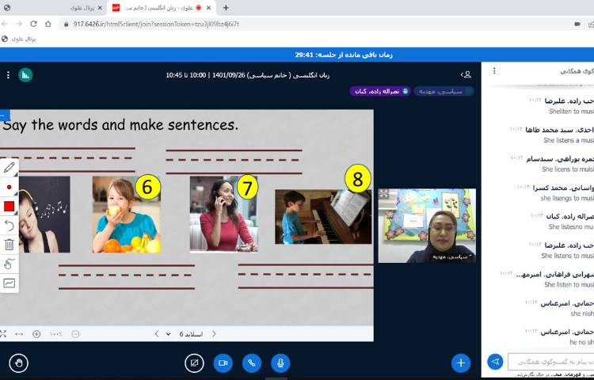Leave audio with the phone button

[x=252, y=363]
